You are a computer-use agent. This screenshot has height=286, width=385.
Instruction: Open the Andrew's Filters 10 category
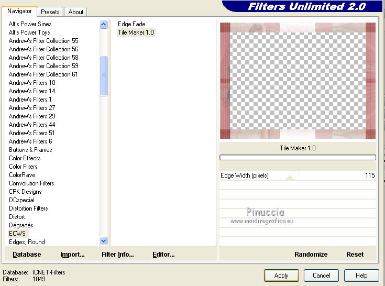(x=32, y=82)
